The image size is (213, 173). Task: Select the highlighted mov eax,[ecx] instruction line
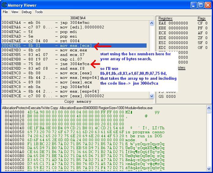pyautogui.click(x=73, y=46)
